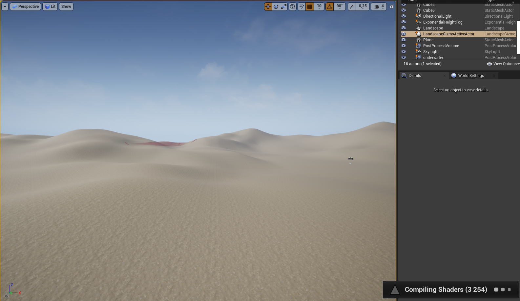Open grid snap size 10 dropdown
This screenshot has width=520, height=301.
tap(319, 7)
